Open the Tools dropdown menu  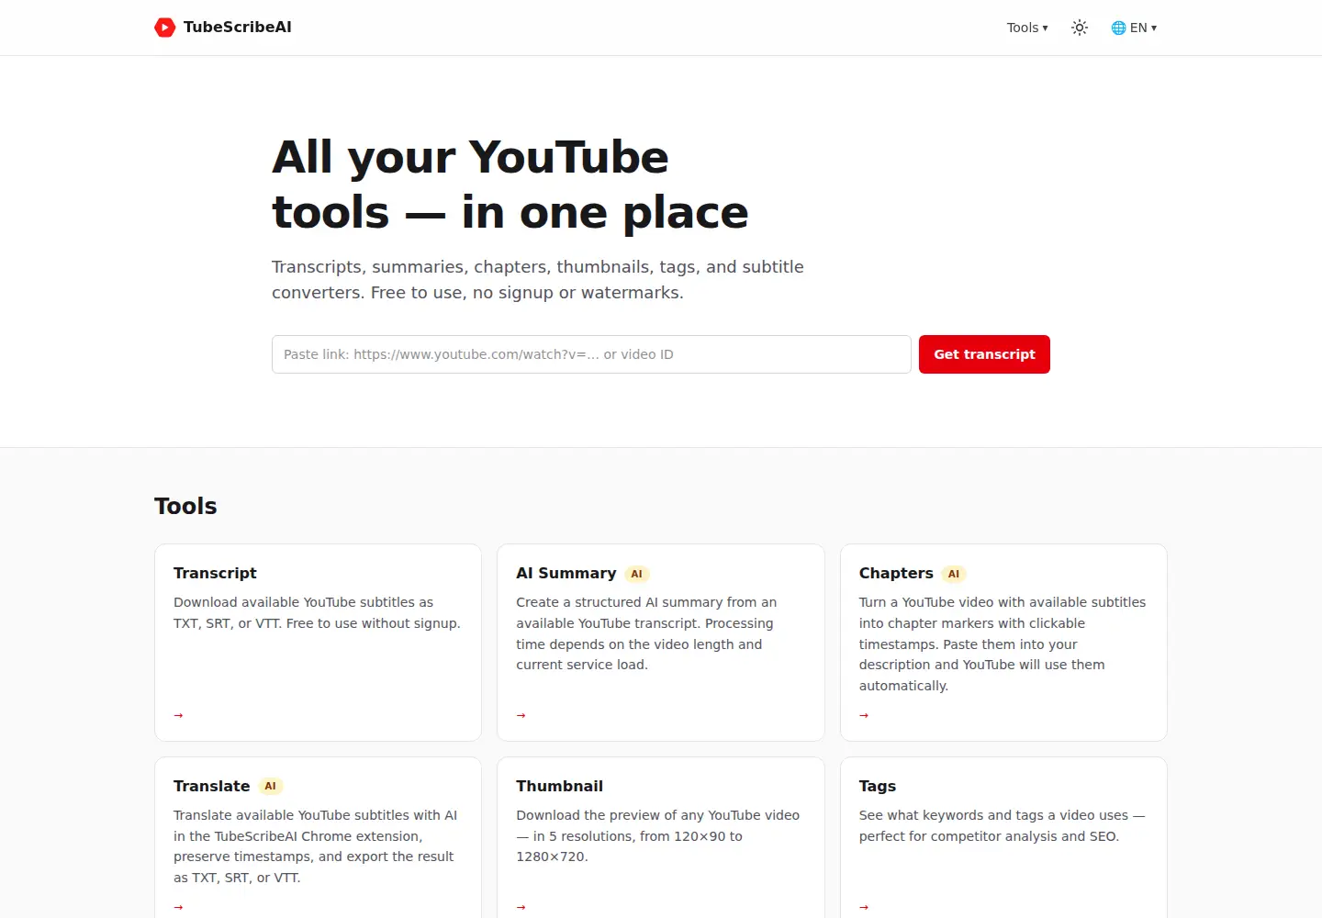coord(1027,28)
